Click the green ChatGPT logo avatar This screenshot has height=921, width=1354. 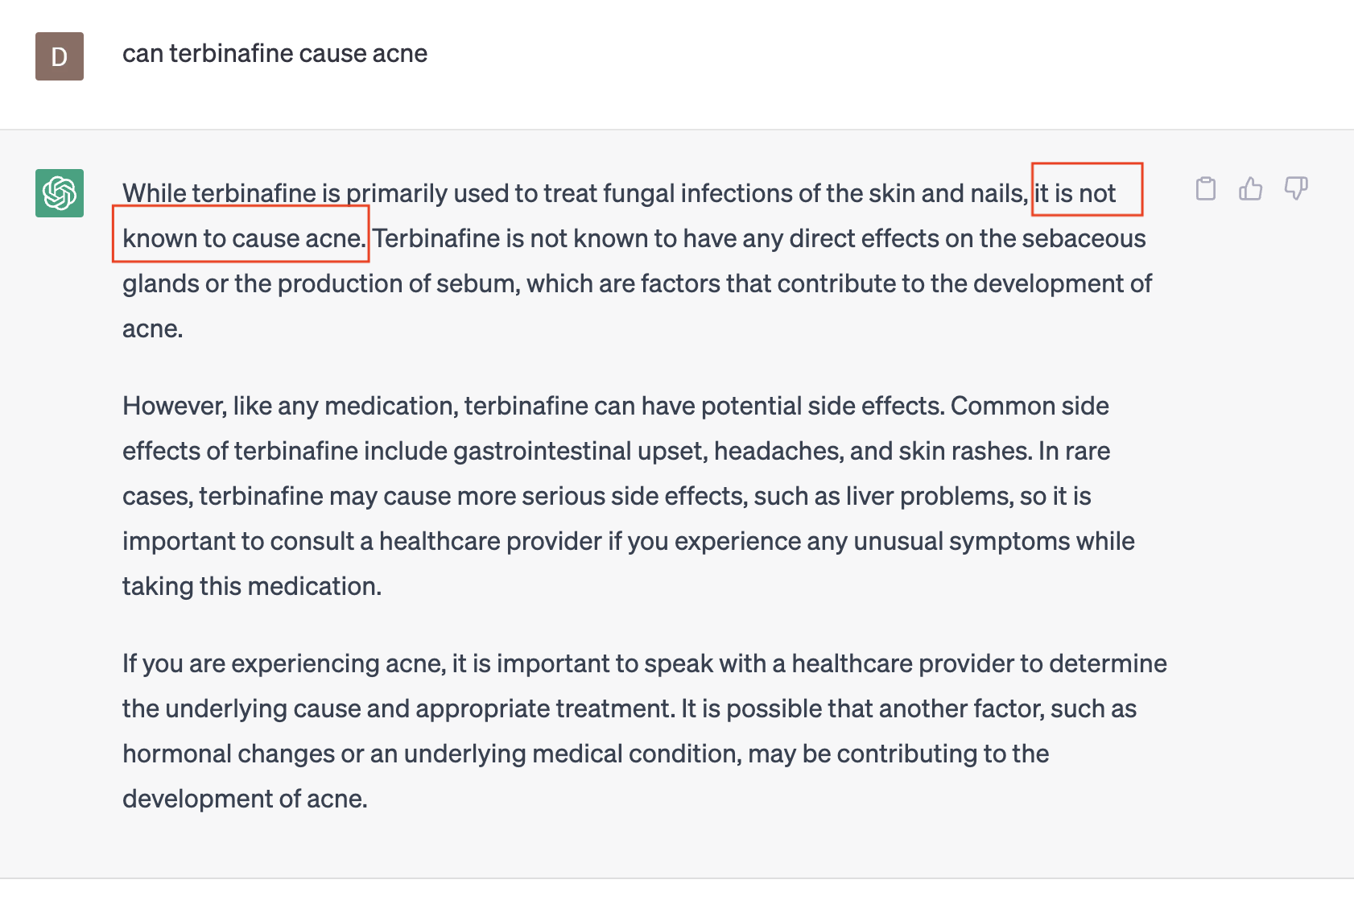point(60,193)
